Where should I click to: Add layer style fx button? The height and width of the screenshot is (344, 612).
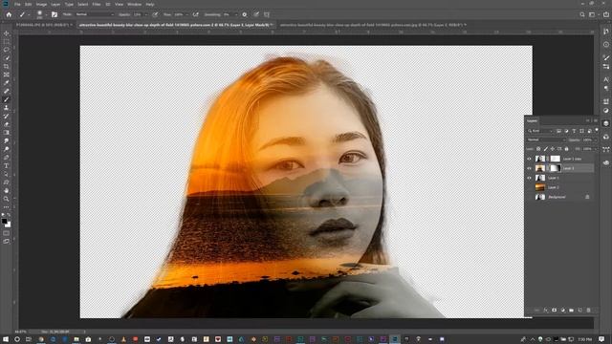(546, 310)
